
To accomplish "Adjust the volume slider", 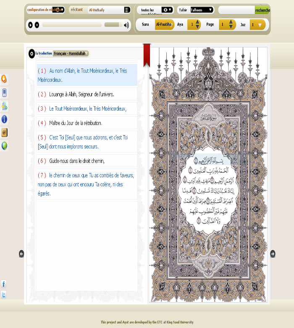I will pos(113,25).
